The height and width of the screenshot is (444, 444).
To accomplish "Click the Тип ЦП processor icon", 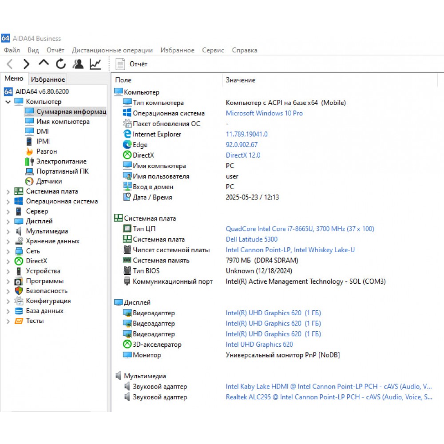I will (x=127, y=229).
